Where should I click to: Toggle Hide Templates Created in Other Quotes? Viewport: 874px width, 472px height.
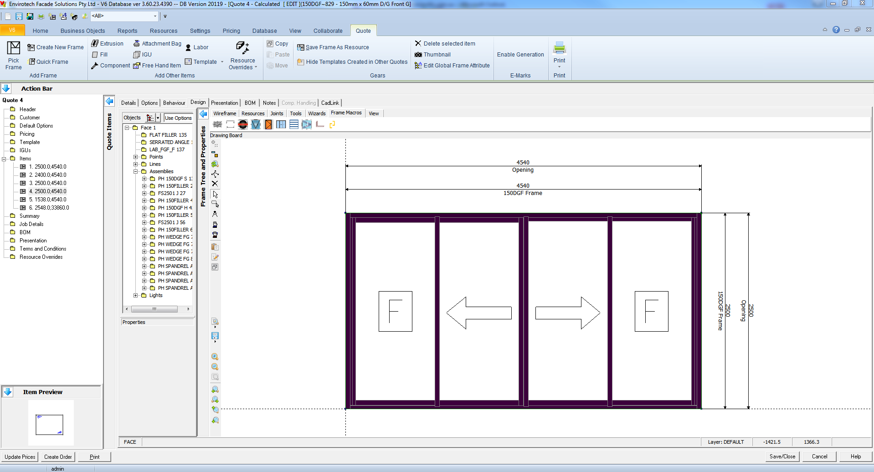[352, 62]
